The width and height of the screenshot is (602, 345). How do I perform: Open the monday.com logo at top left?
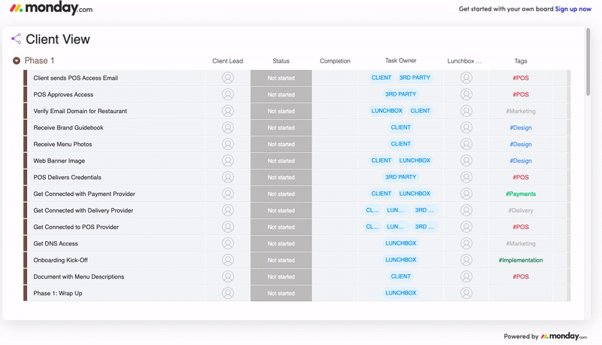point(51,8)
